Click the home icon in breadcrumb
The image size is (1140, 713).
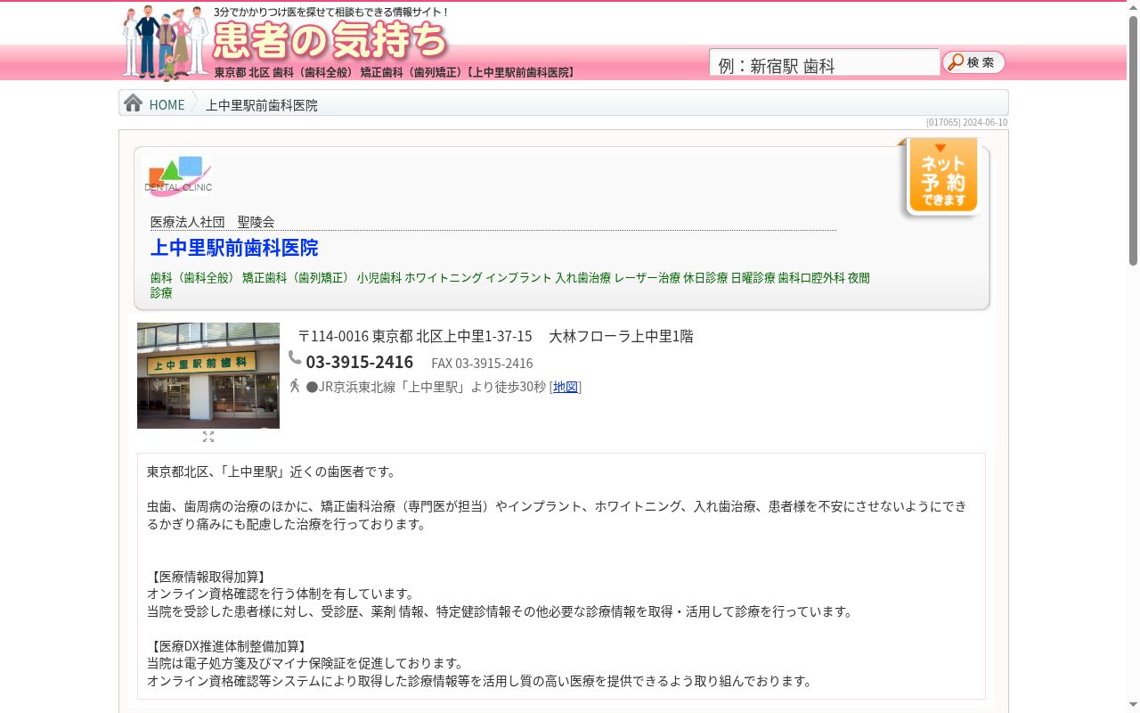pos(133,103)
